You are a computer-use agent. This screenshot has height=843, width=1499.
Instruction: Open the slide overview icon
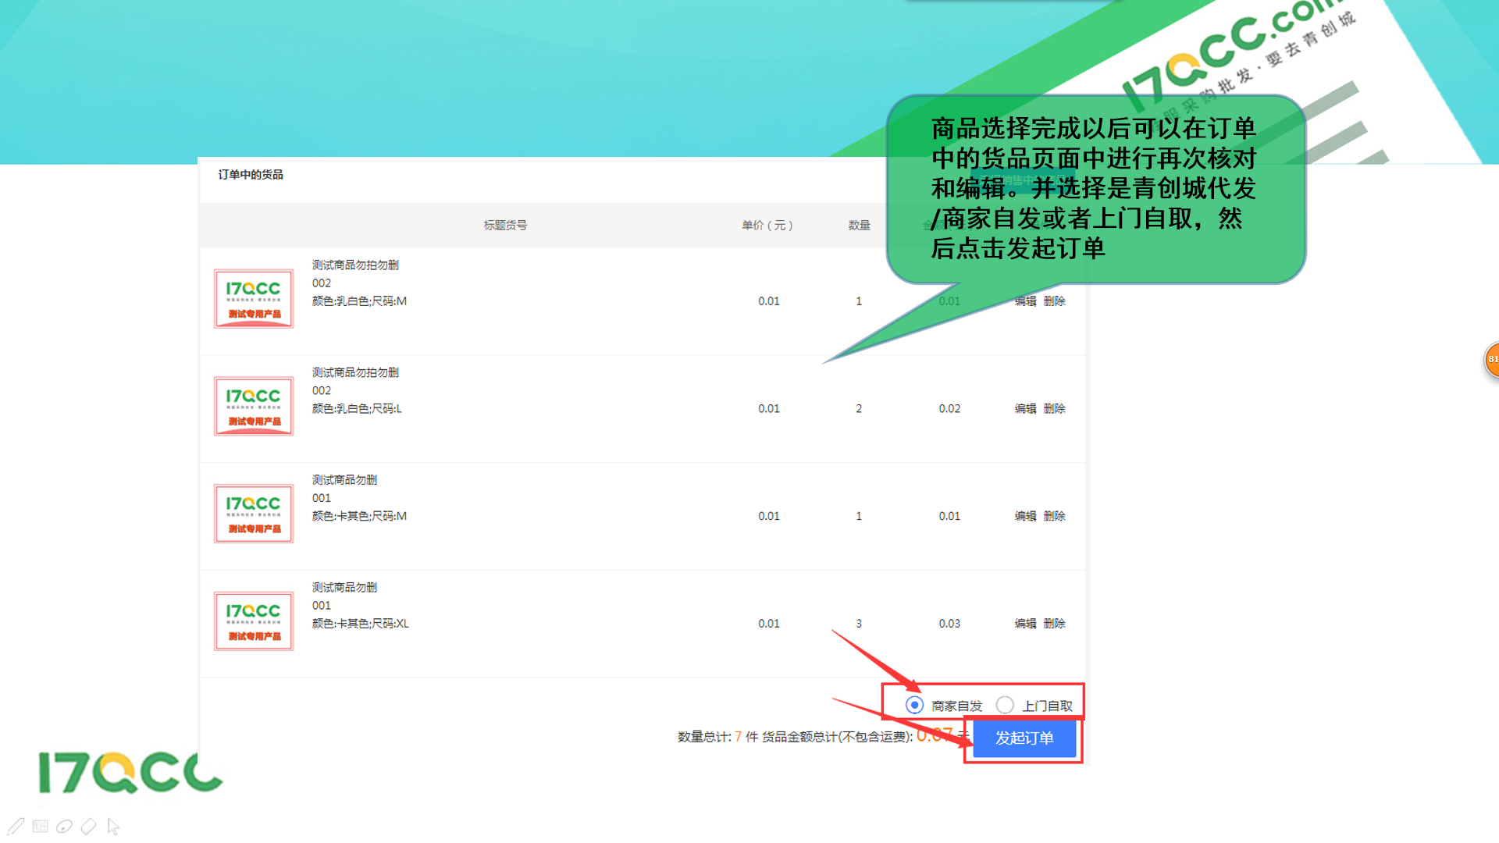[41, 826]
